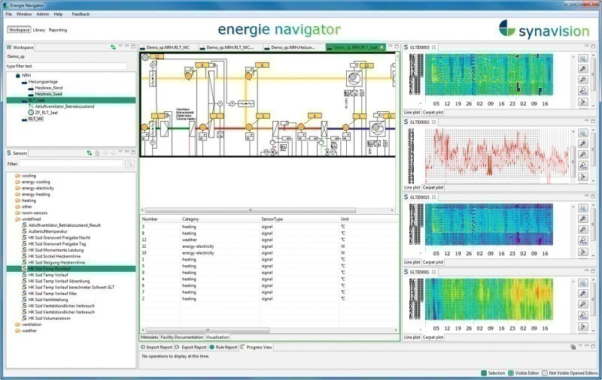
Task: Click the Selection color legend swatch
Action: point(484,373)
